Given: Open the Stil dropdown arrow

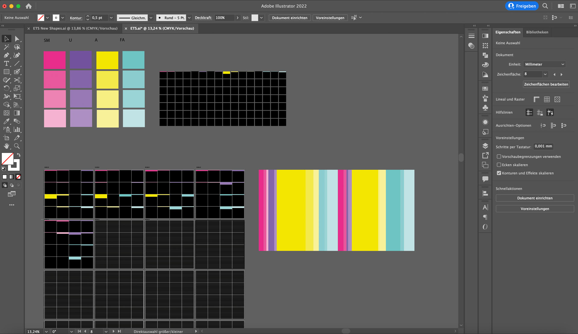Looking at the screenshot, I should pyautogui.click(x=261, y=18).
